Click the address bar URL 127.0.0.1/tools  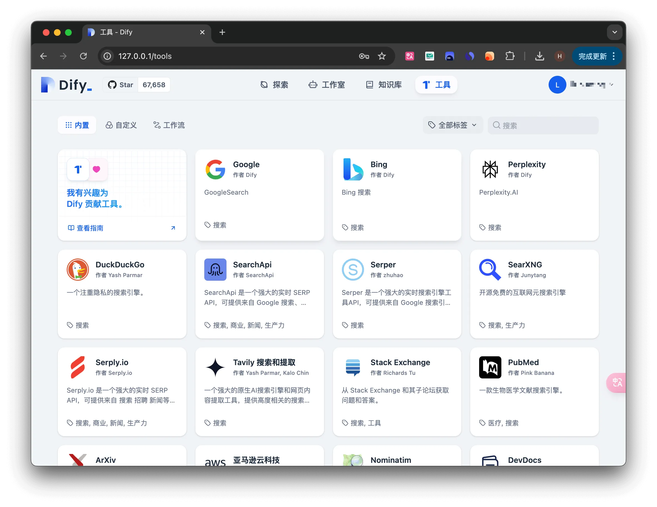click(x=145, y=56)
